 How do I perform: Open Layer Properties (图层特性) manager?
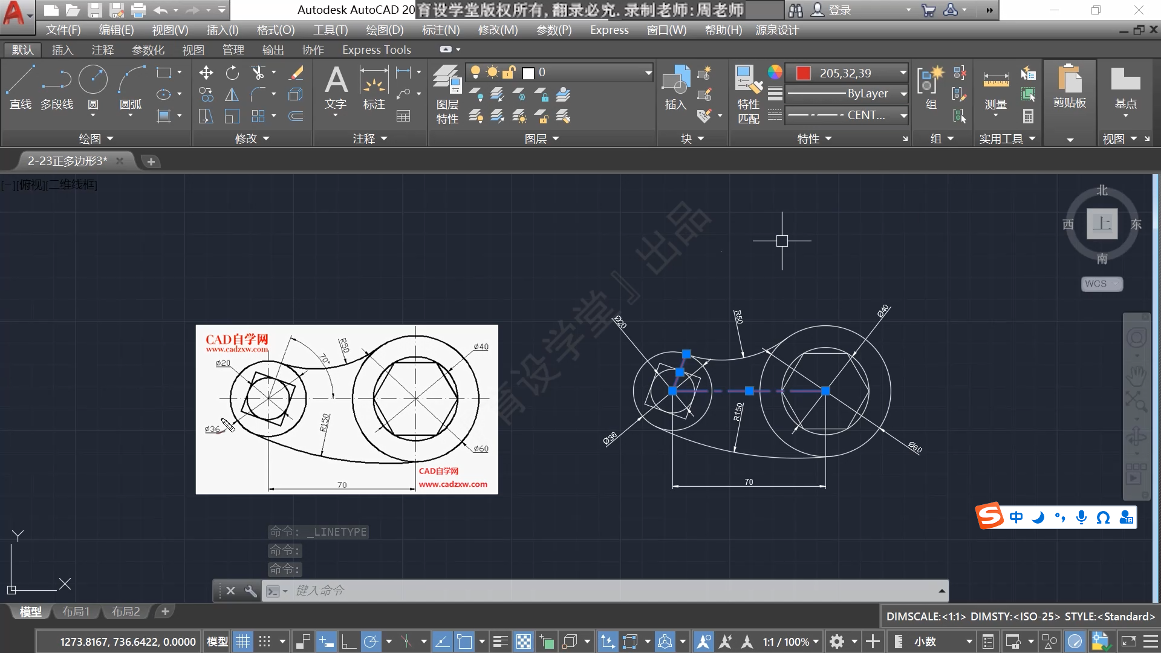coord(447,94)
